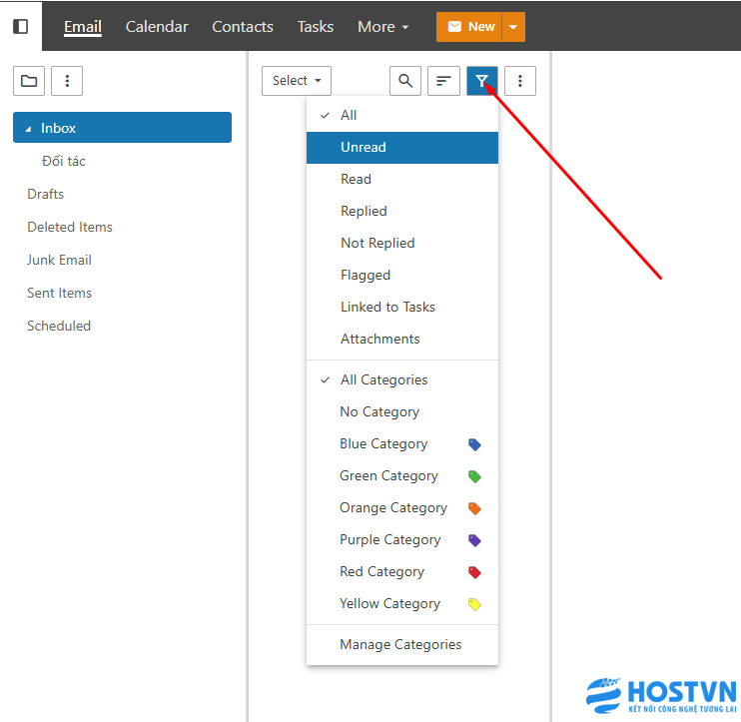Open the folder options three-dot menu
The width and height of the screenshot is (741, 722).
click(x=67, y=81)
